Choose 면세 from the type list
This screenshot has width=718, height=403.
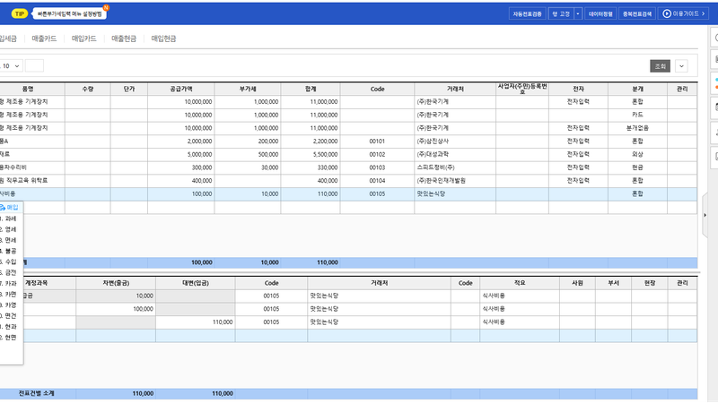click(x=8, y=240)
